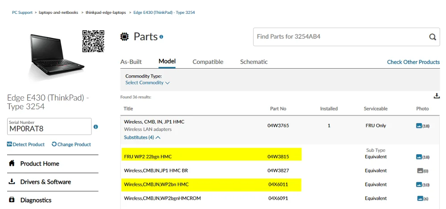Click the Parts chip icon
The width and height of the screenshot is (446, 209).
tap(124, 37)
